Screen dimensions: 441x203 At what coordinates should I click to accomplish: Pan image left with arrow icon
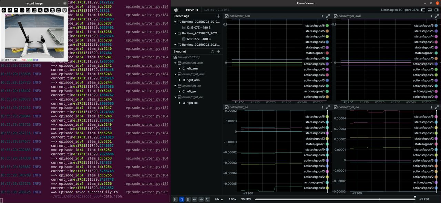4,10
